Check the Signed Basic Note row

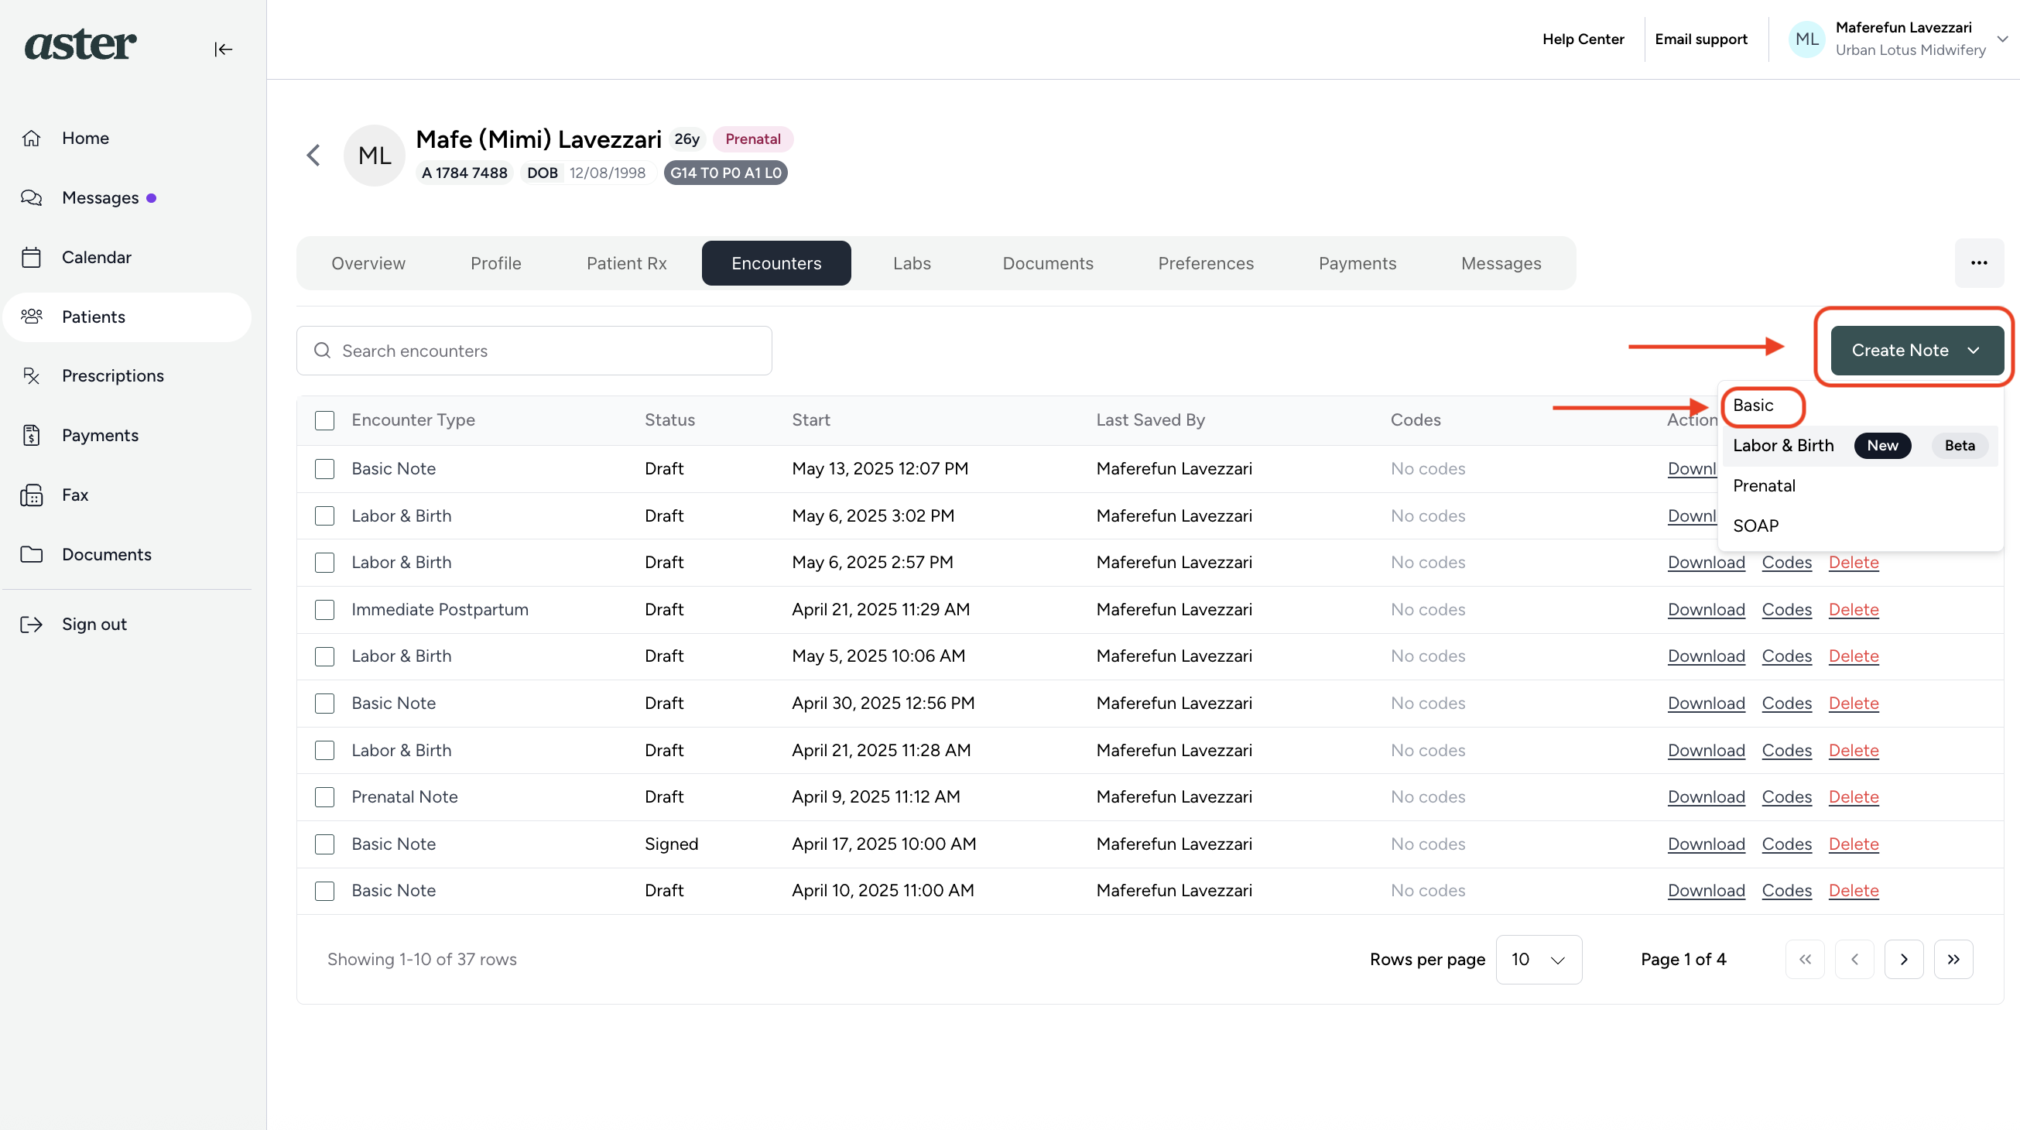point(324,844)
